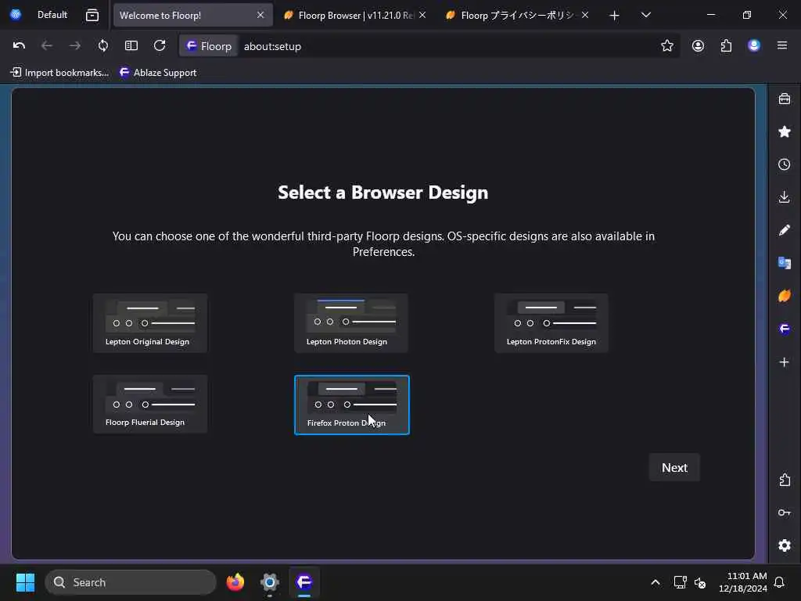Reload the current page
This screenshot has height=601, width=801.
pyautogui.click(x=160, y=46)
